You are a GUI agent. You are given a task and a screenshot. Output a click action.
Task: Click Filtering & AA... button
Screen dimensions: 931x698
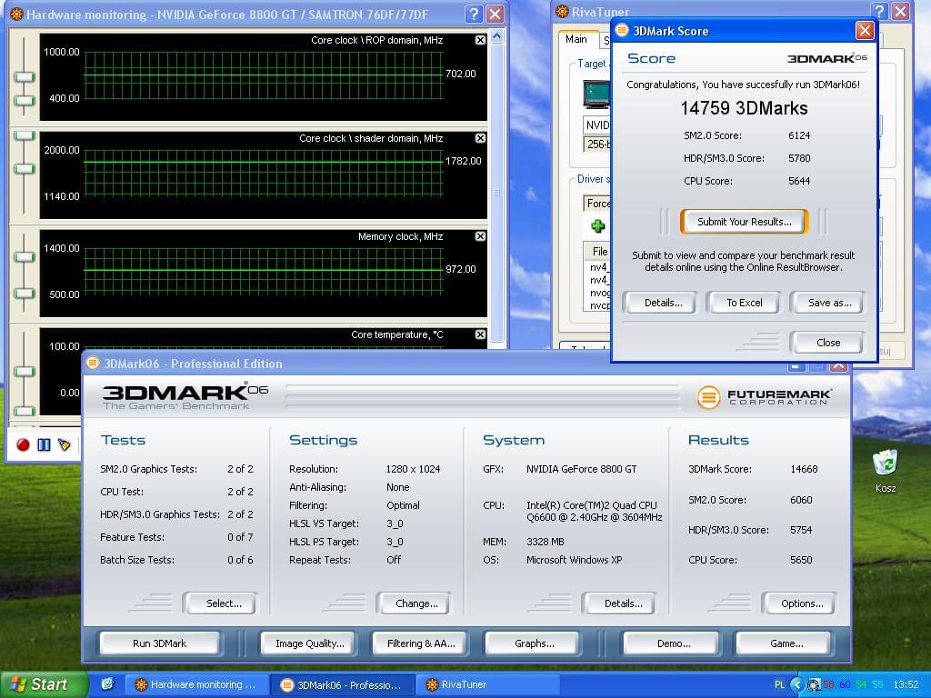click(421, 643)
